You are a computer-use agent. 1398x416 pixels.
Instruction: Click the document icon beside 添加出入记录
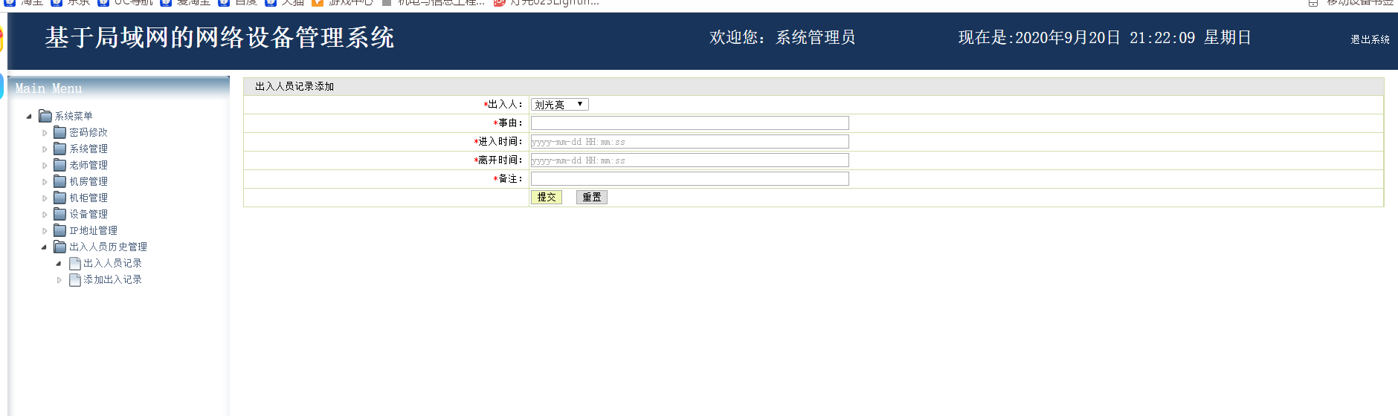click(x=74, y=279)
